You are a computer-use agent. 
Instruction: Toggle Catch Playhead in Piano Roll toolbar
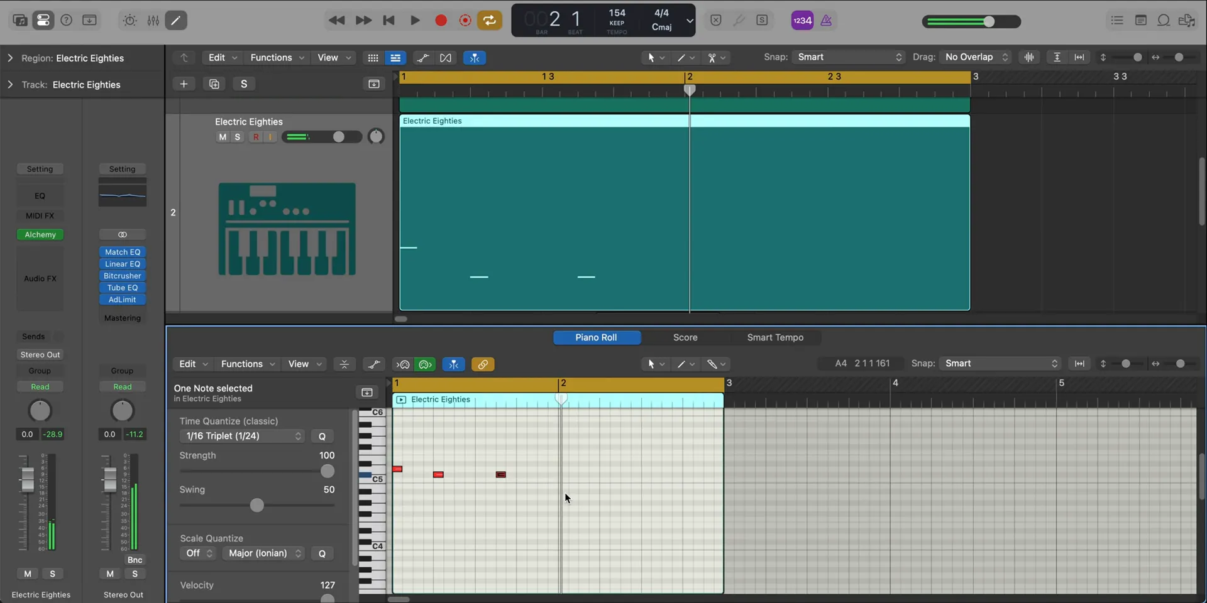[x=454, y=364]
